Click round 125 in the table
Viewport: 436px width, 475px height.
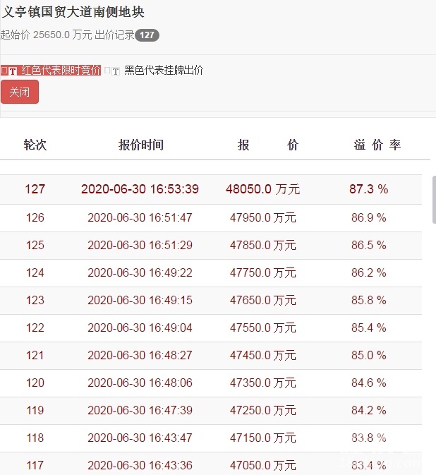pos(35,245)
